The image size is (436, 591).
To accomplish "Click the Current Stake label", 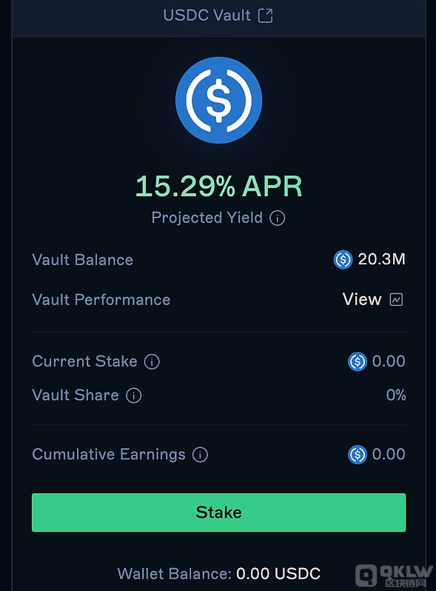I will (85, 361).
